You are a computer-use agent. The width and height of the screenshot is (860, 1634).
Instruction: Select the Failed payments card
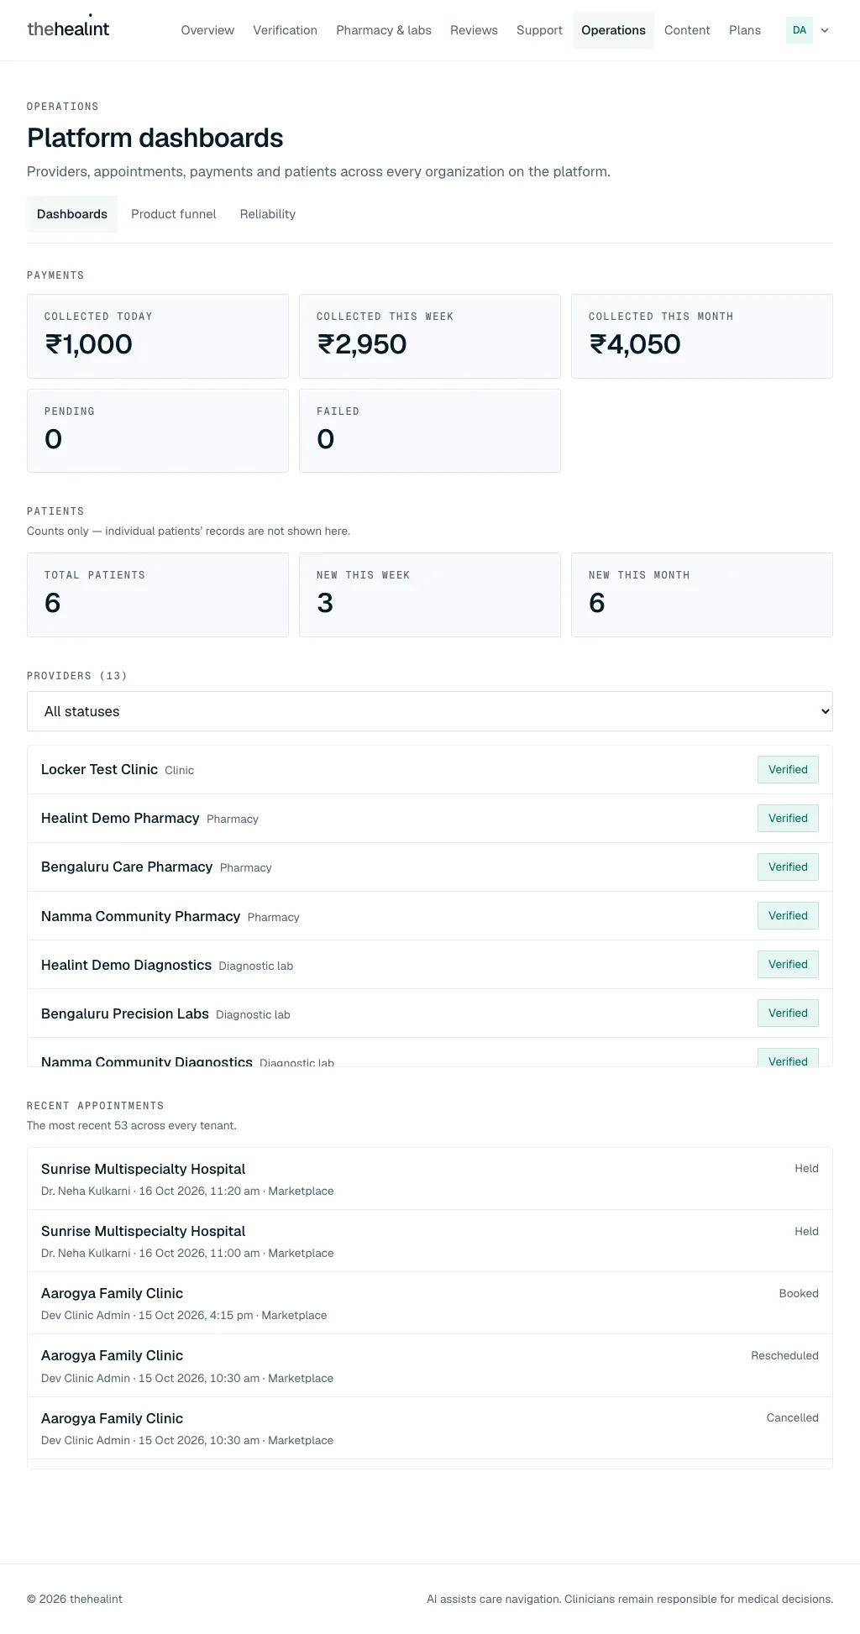click(x=430, y=431)
